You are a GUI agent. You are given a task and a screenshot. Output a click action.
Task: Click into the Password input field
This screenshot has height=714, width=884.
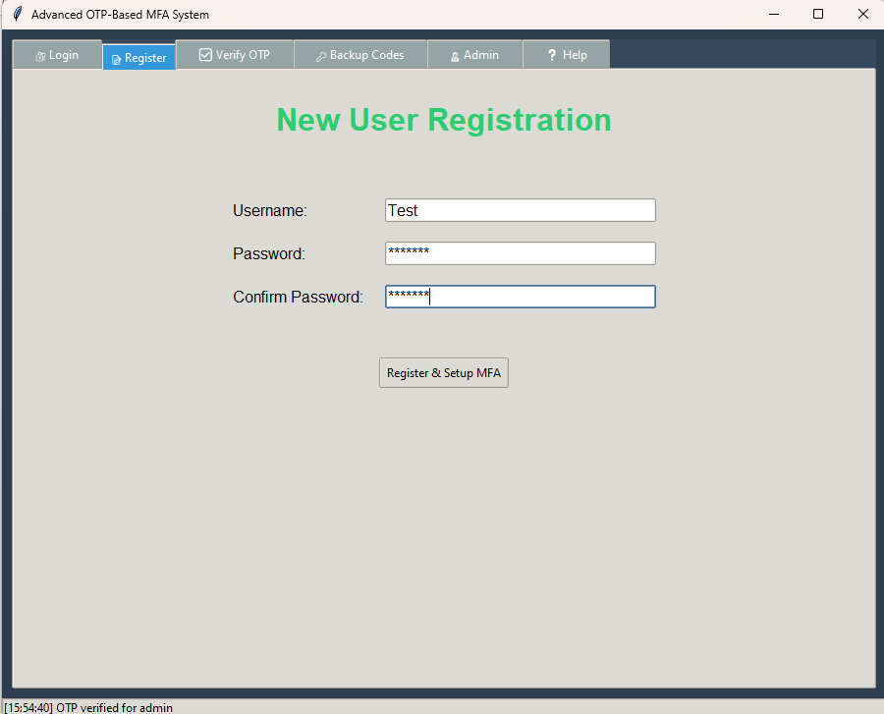click(520, 253)
